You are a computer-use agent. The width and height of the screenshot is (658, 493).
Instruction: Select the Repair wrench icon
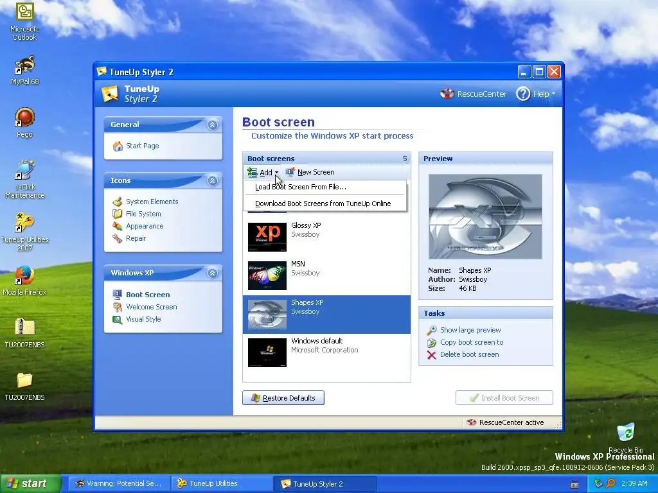(118, 238)
